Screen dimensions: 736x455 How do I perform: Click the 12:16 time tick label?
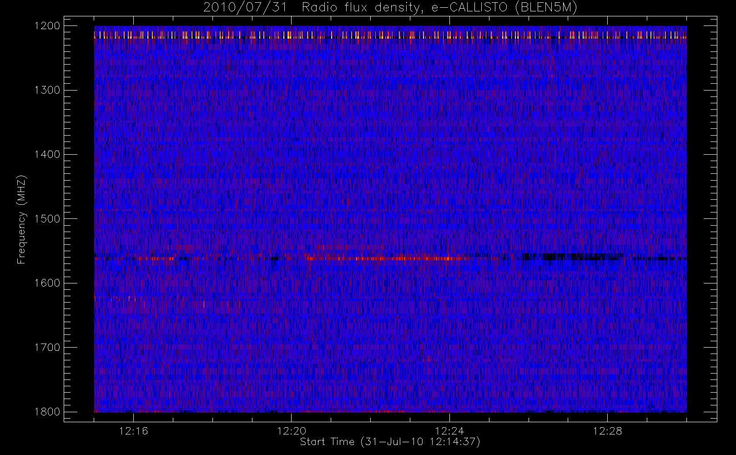133,431
